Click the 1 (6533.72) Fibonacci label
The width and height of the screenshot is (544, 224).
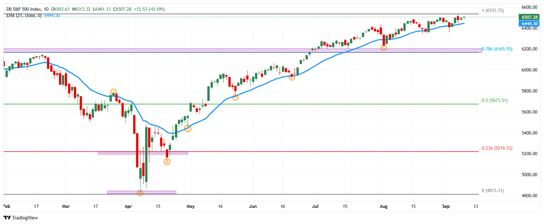[x=493, y=11]
